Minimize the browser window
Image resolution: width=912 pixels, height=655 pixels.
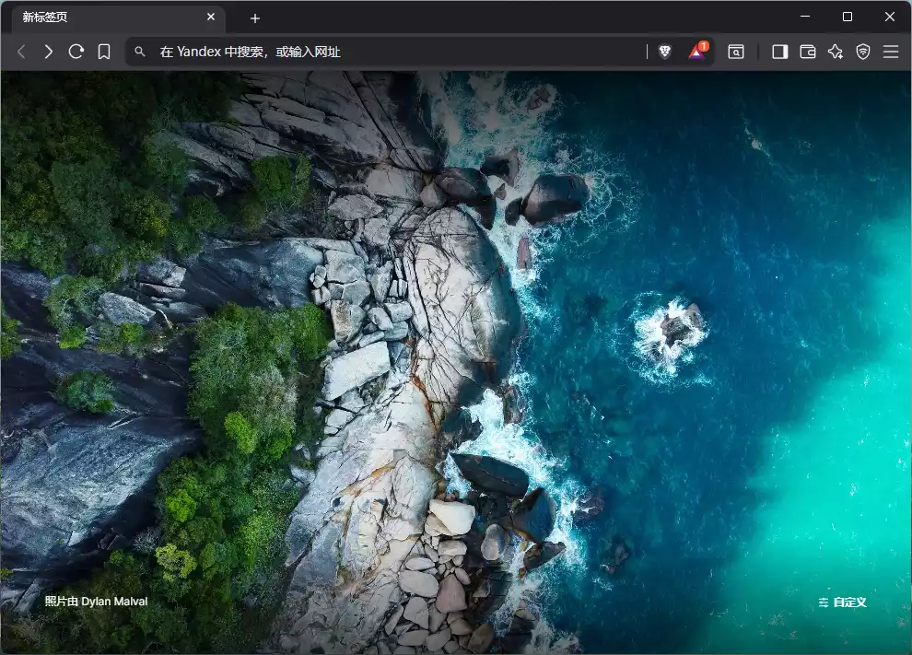(x=805, y=17)
